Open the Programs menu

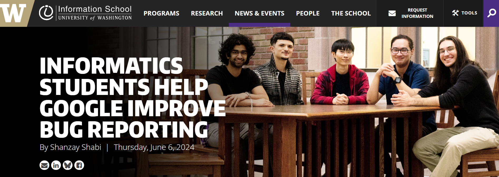tap(161, 13)
